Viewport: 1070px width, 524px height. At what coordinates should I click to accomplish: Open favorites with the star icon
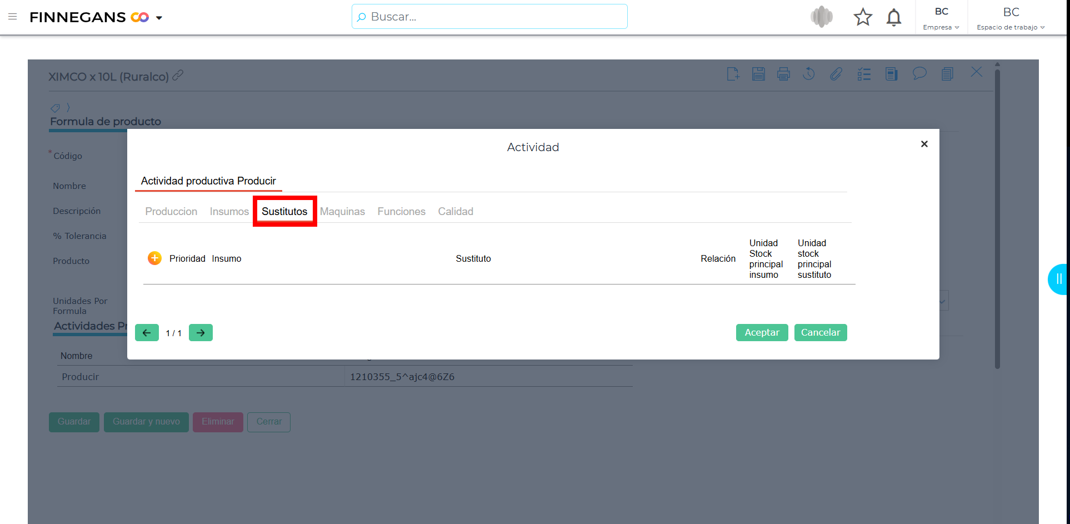click(863, 17)
